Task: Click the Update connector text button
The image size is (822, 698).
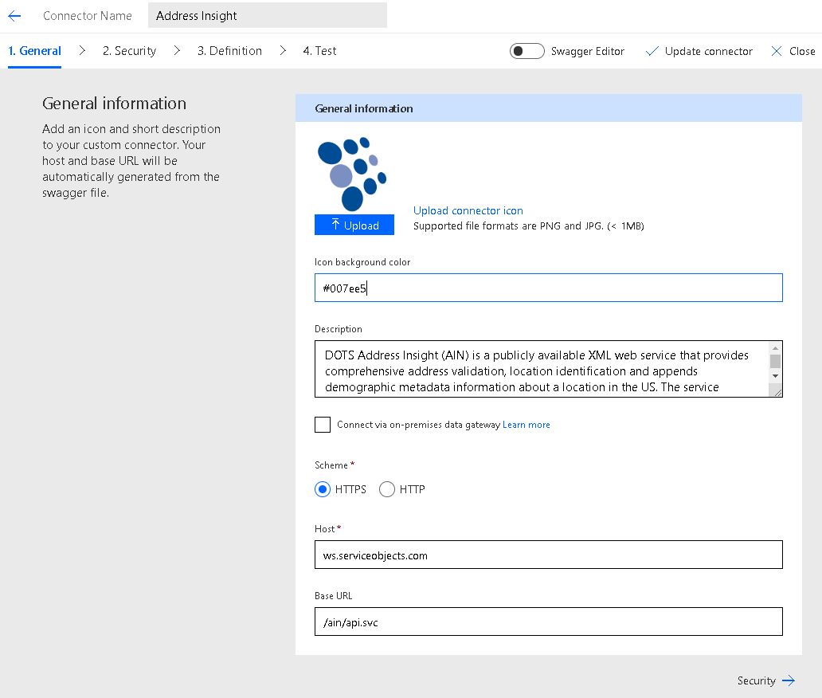Action: 708,51
